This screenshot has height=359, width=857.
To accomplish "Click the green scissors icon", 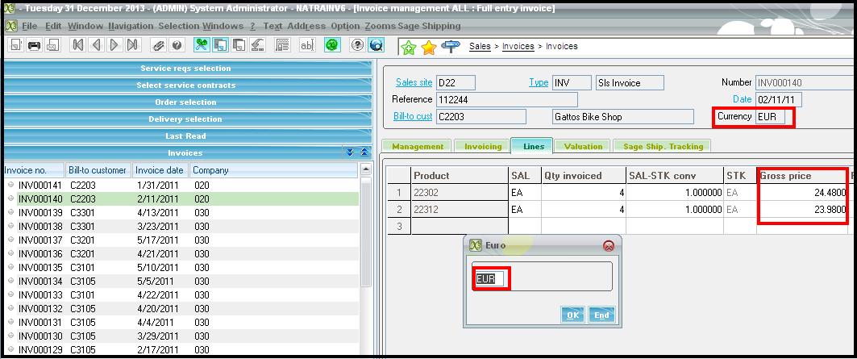I will [202, 45].
